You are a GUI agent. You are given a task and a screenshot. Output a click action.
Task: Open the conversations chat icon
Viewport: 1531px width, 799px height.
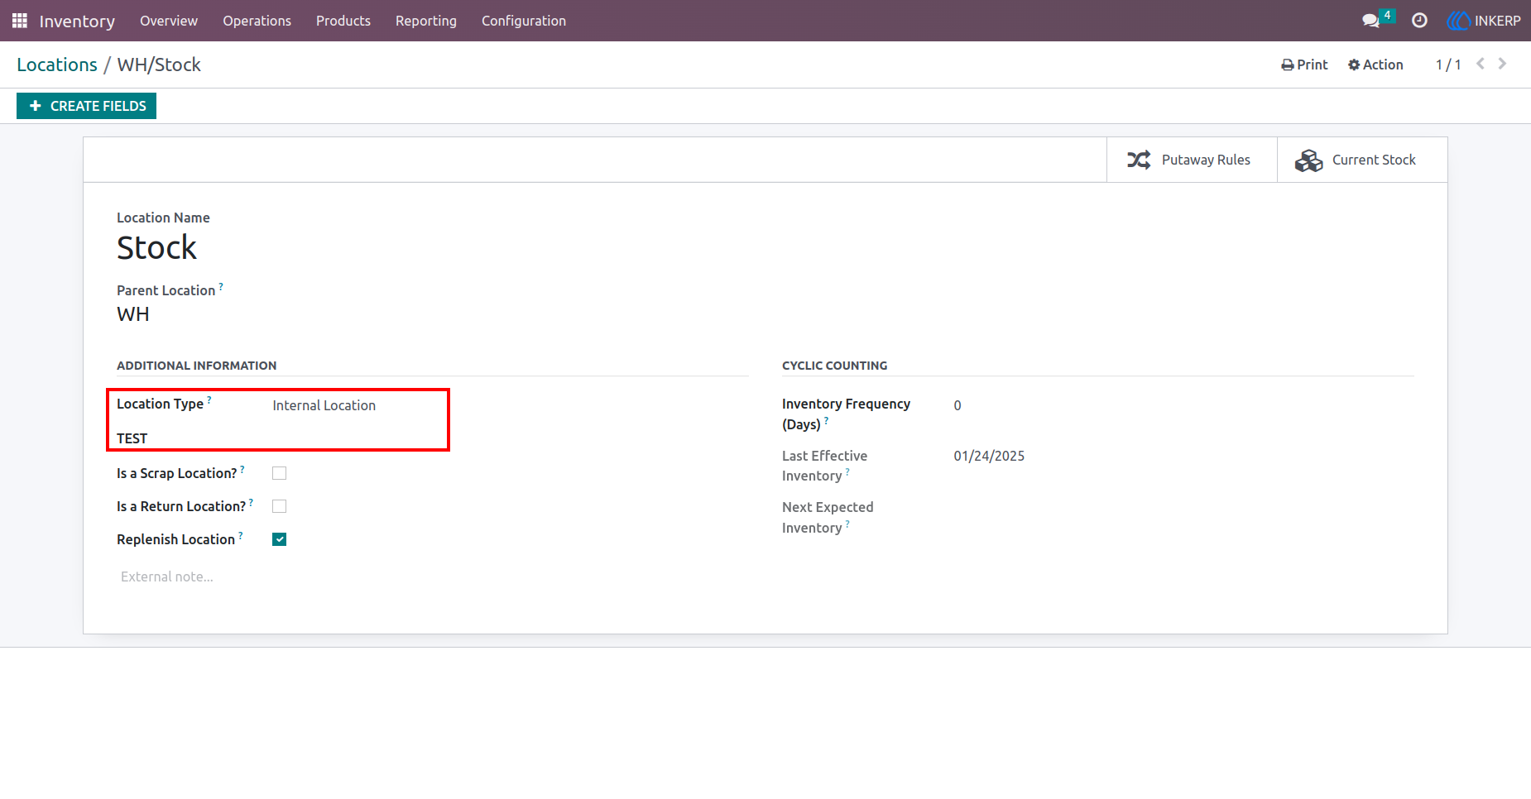coord(1371,21)
